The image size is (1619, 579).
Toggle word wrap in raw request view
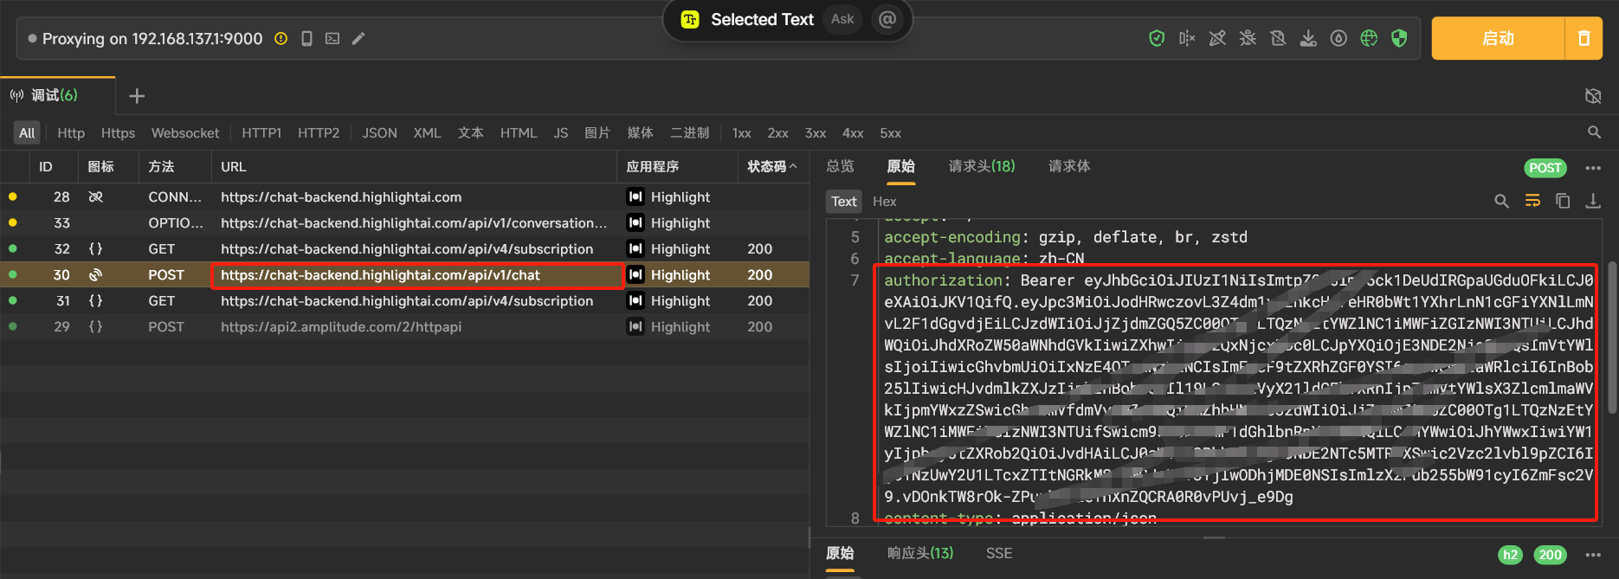[x=1532, y=201]
